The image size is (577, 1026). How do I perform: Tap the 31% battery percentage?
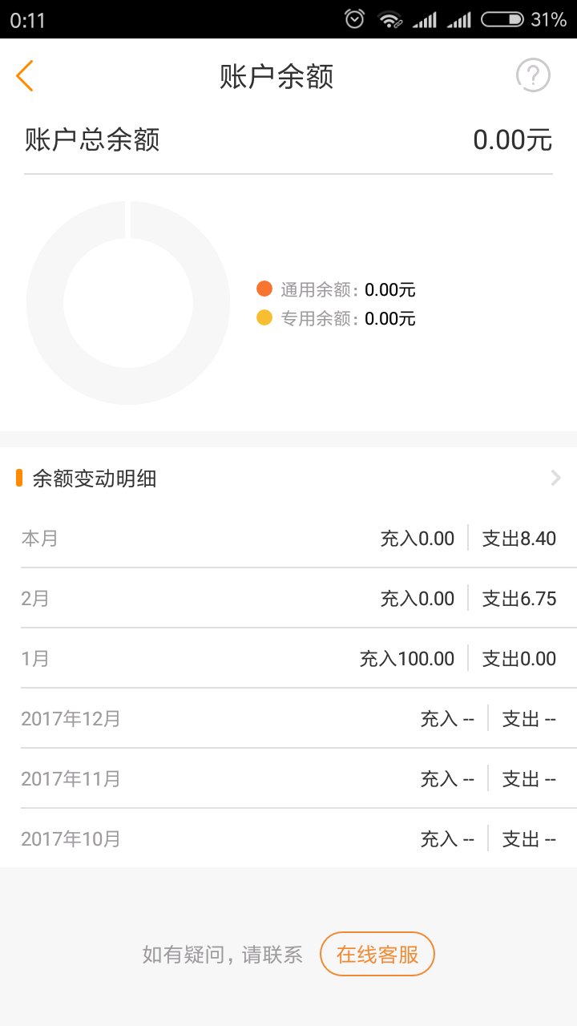tap(549, 19)
